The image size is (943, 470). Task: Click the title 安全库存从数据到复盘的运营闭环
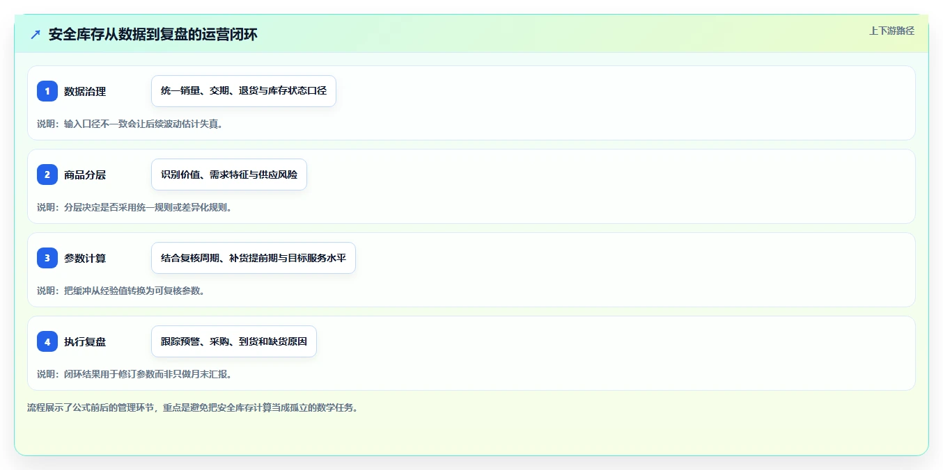153,34
